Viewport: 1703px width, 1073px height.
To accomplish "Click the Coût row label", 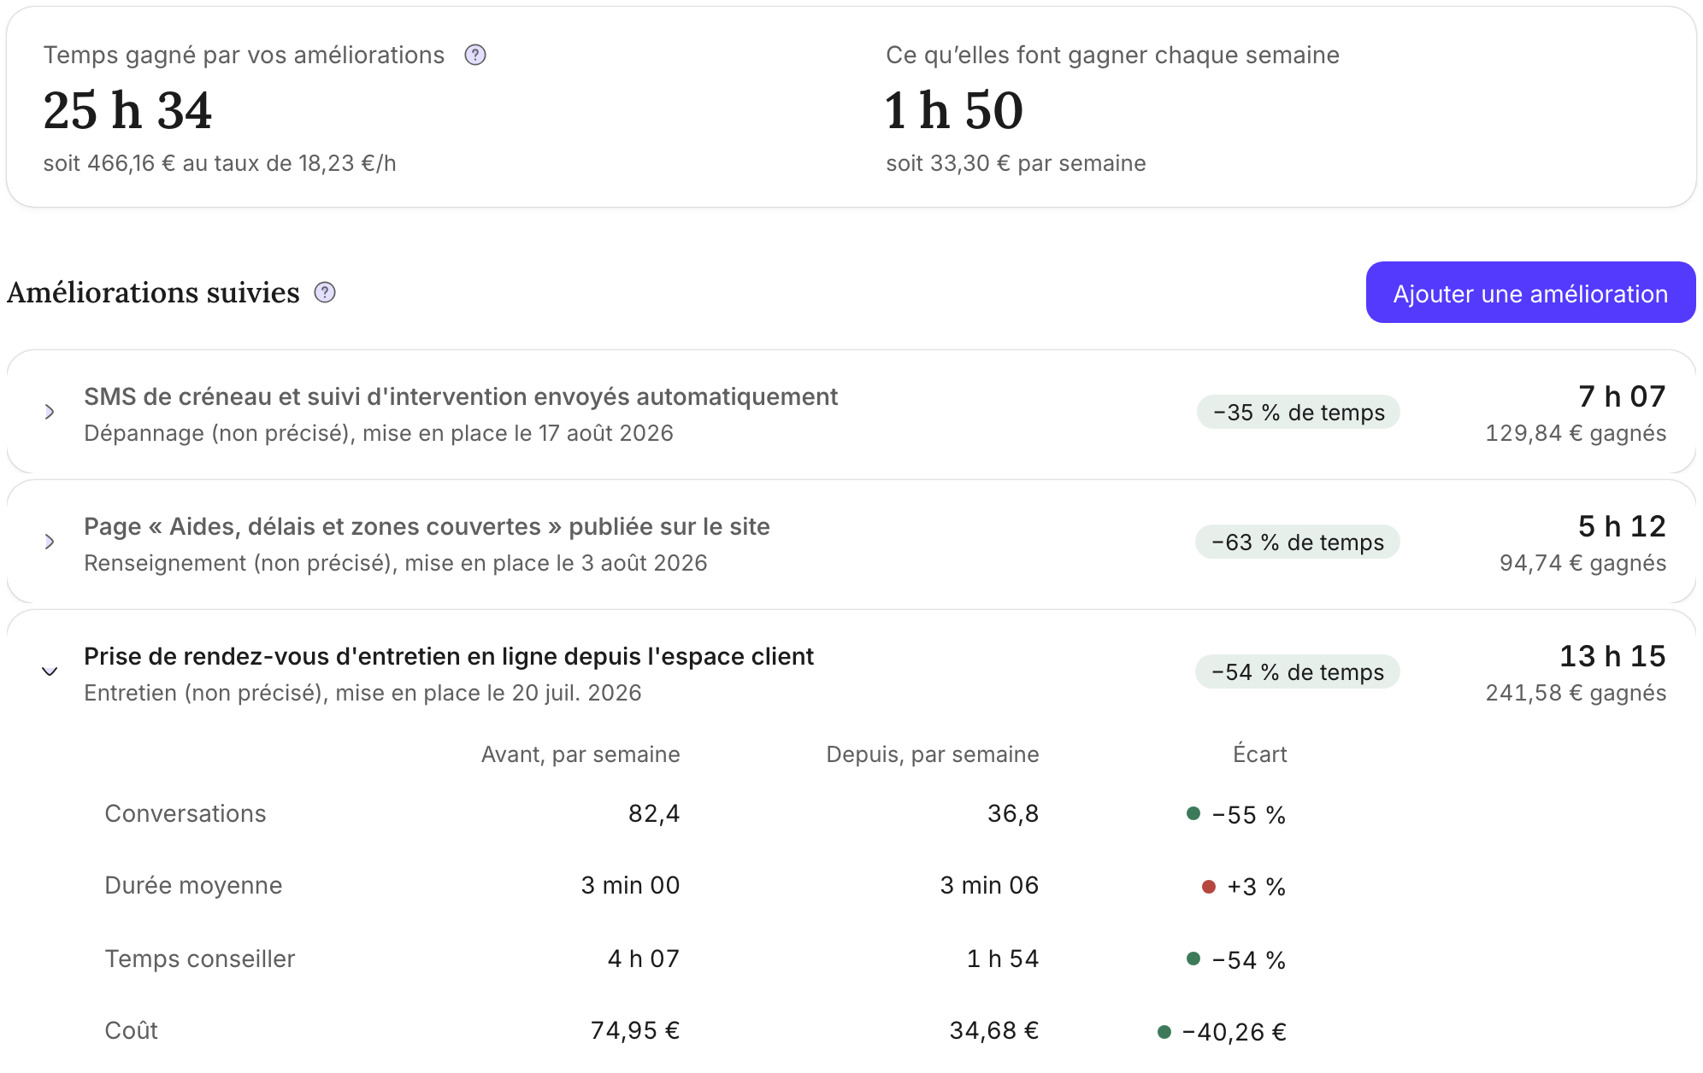I will 131,1030.
